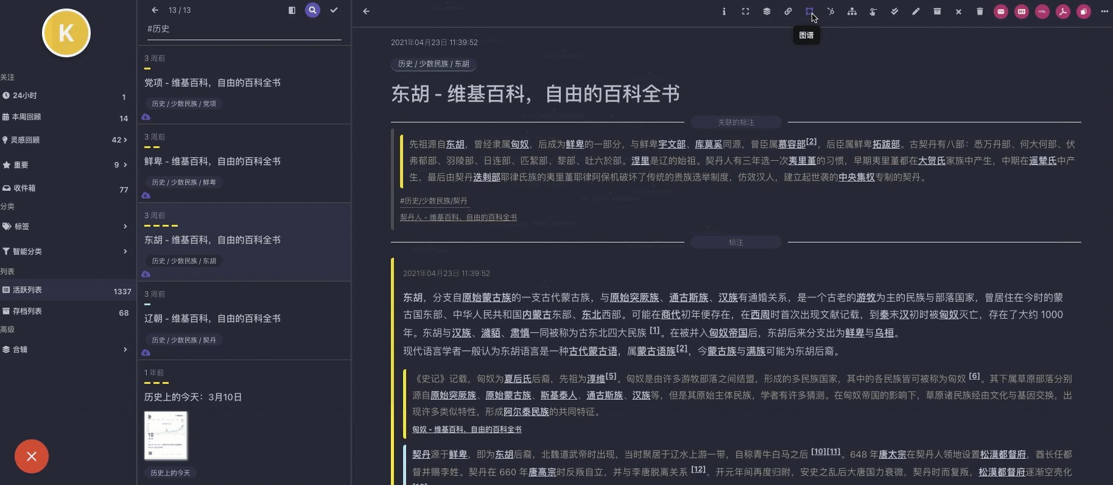1113x485 pixels.
Task: Click the K user avatar
Action: [66, 33]
